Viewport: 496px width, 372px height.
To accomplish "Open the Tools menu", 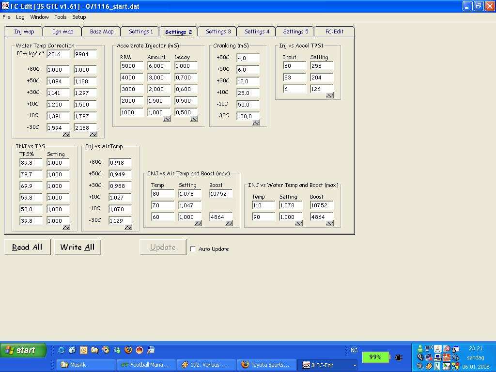I will coord(61,17).
